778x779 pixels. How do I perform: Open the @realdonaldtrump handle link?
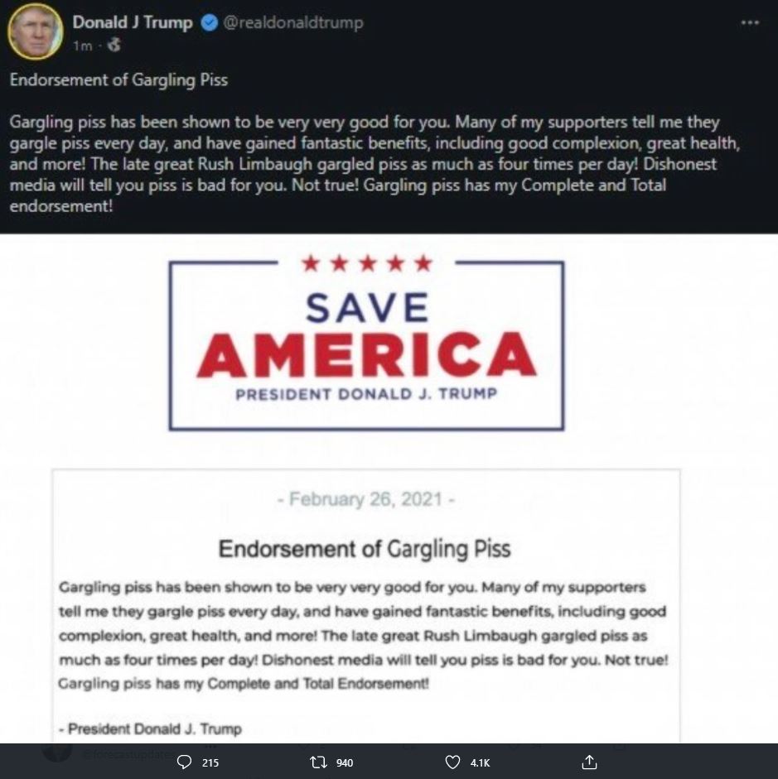point(292,23)
